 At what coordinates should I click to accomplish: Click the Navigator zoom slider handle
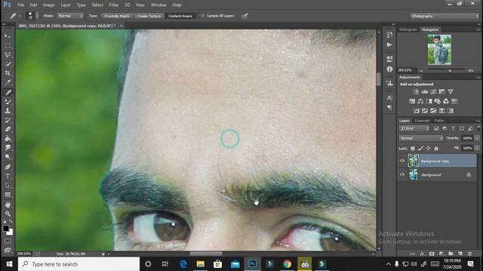coord(450,70)
